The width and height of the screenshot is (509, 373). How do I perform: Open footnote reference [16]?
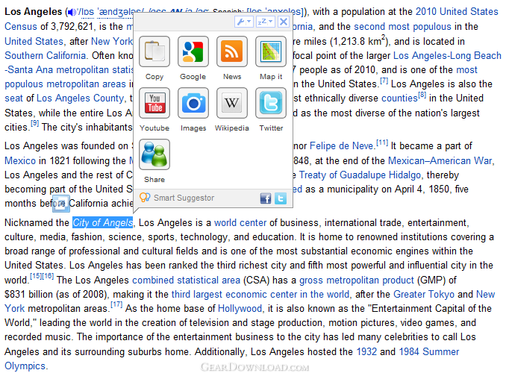pyautogui.click(x=48, y=276)
